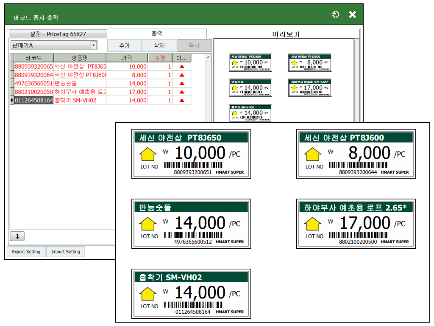The height and width of the screenshot is (326, 434).
Task: Open settings via the gear icon
Action: pos(336,14)
